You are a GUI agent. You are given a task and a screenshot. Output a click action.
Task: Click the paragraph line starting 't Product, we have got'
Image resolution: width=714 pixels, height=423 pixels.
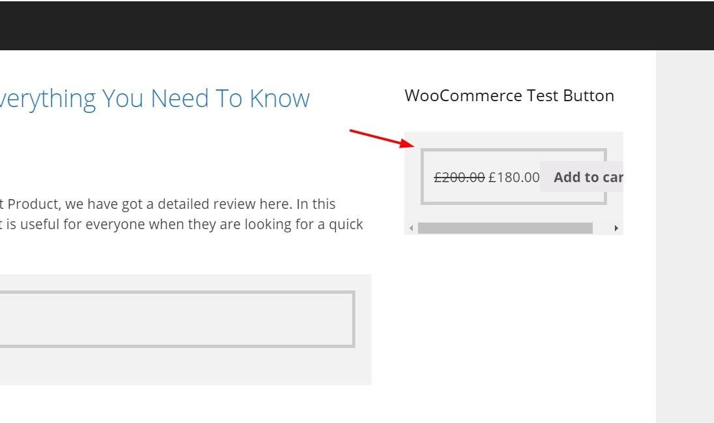click(x=168, y=204)
